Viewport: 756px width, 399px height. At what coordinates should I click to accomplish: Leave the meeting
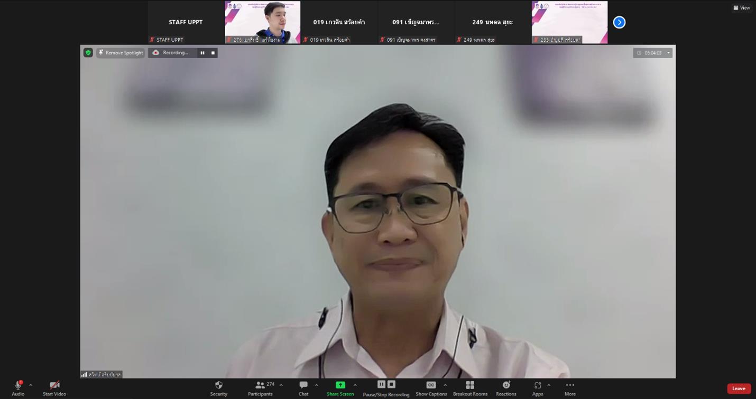(739, 388)
